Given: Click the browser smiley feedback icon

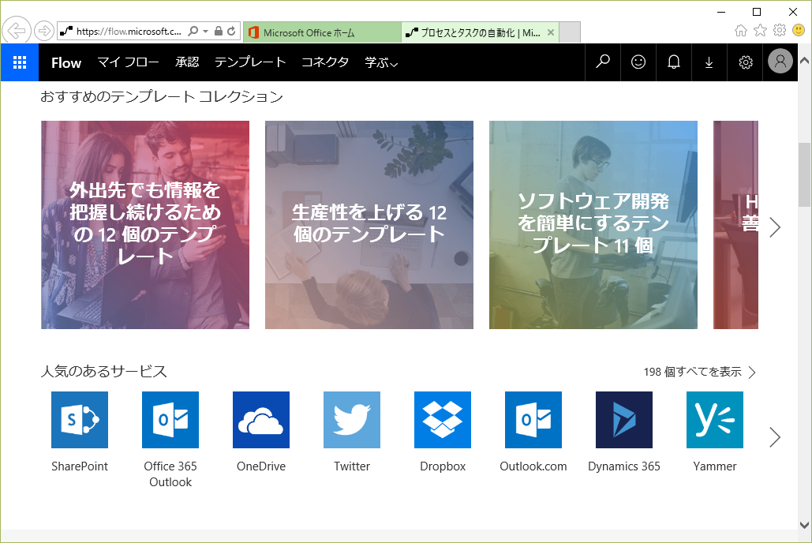Looking at the screenshot, I should tap(799, 30).
